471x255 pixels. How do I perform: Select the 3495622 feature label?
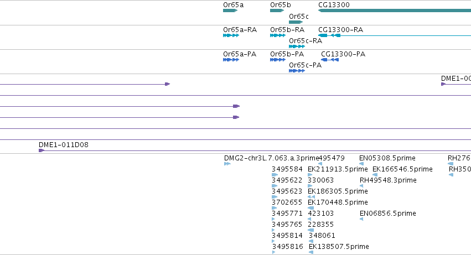[x=287, y=180]
